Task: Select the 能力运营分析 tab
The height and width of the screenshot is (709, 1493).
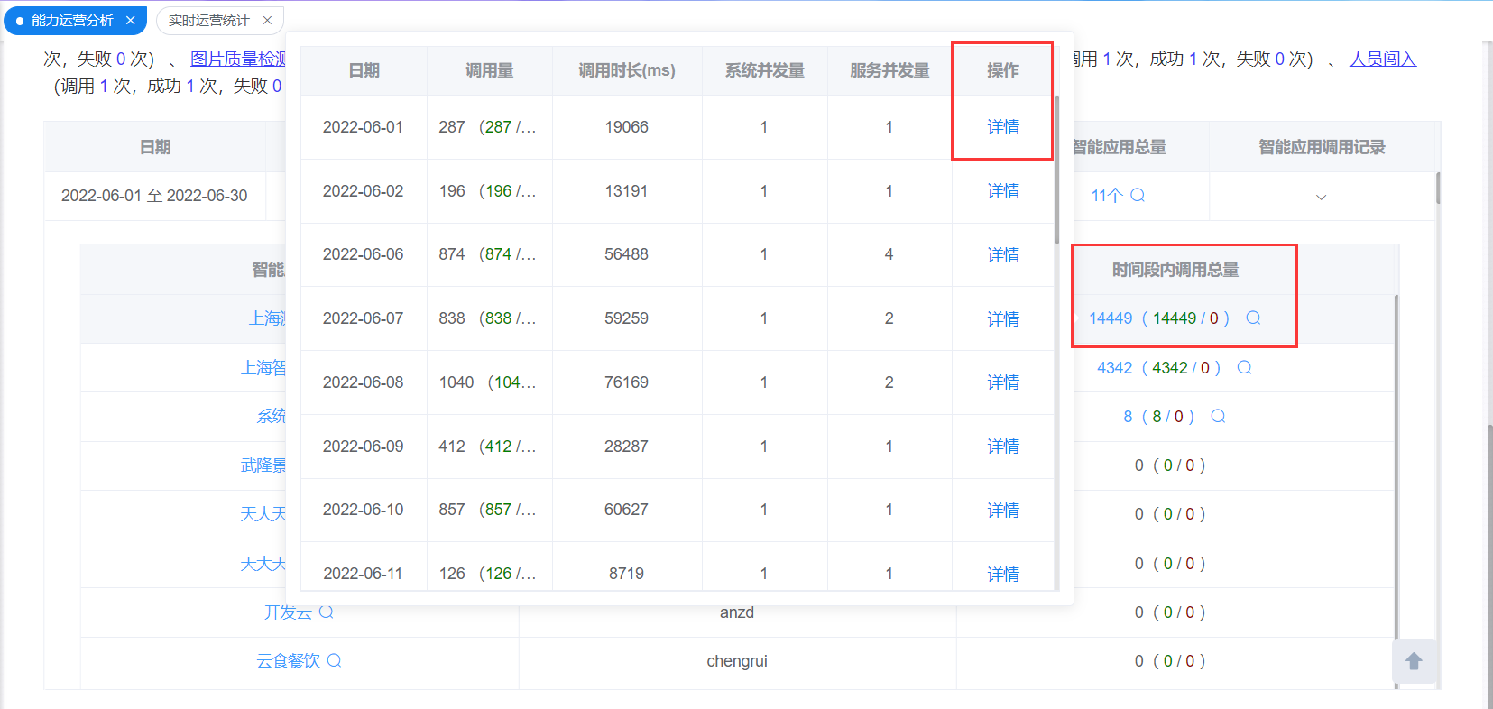Action: pyautogui.click(x=72, y=20)
